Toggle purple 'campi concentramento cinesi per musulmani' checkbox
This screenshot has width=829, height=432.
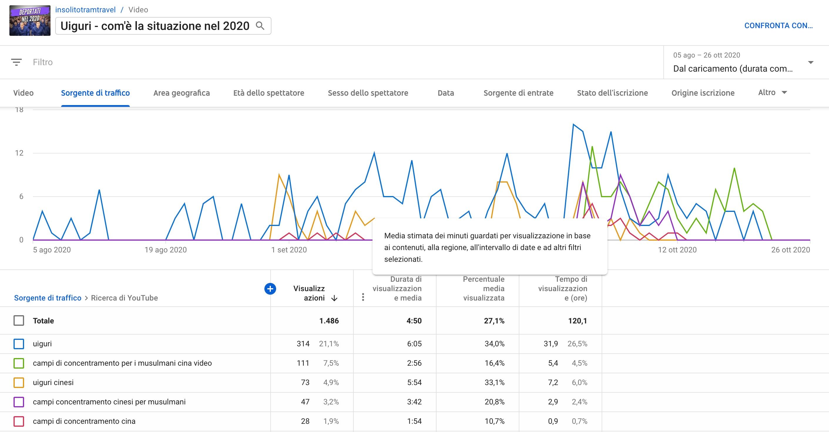click(19, 402)
